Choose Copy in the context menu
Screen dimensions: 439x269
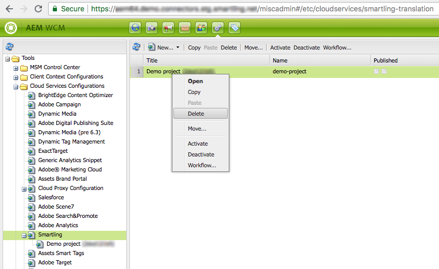tap(200, 92)
